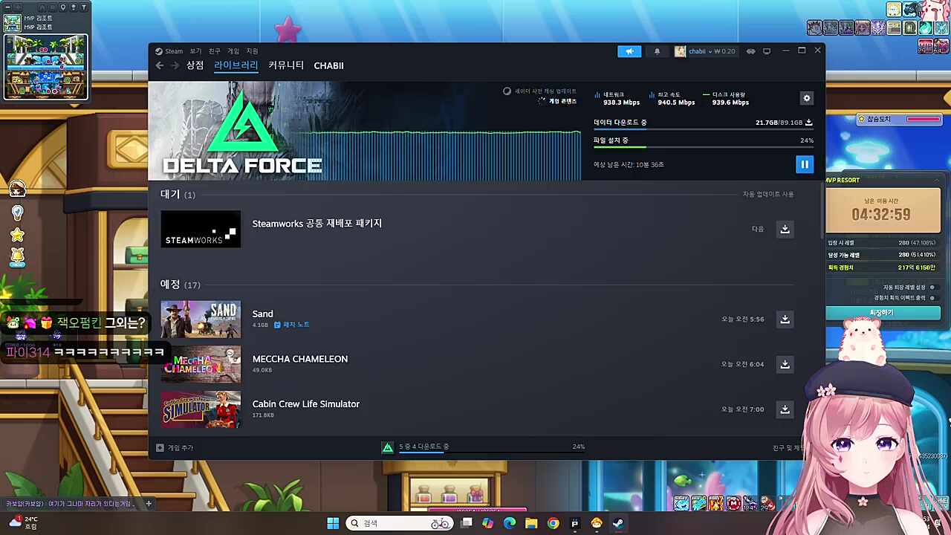Start the Sand update download
The width and height of the screenshot is (951, 535).
point(785,319)
